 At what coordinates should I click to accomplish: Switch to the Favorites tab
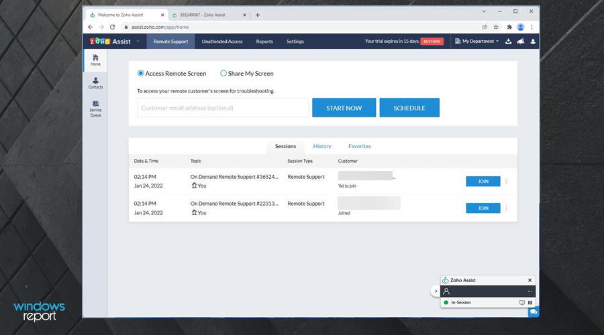click(360, 146)
